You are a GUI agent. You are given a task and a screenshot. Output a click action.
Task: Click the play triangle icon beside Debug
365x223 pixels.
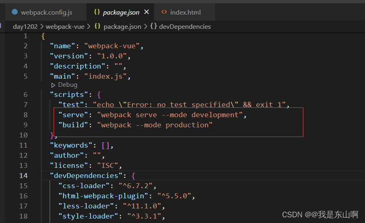coord(53,85)
